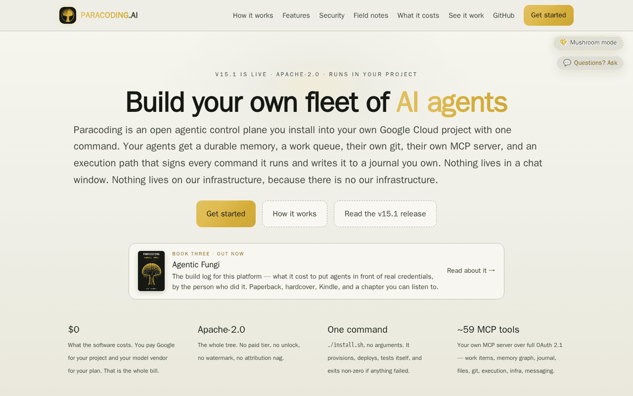Open Read the v15.1 release
The image size is (633, 396).
pyautogui.click(x=385, y=214)
